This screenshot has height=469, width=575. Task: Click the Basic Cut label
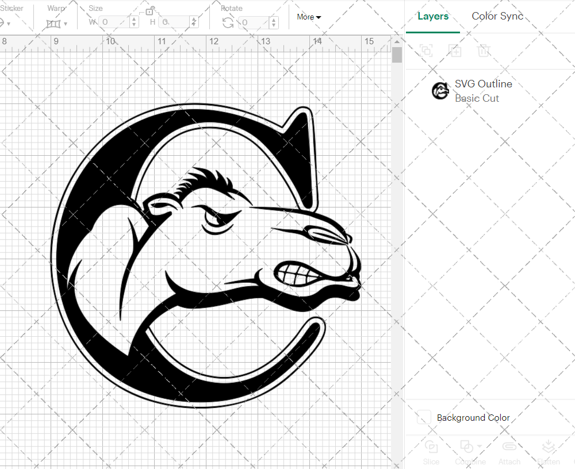coord(477,98)
